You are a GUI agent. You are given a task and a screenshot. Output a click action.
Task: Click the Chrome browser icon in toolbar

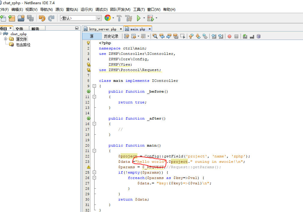108,18
